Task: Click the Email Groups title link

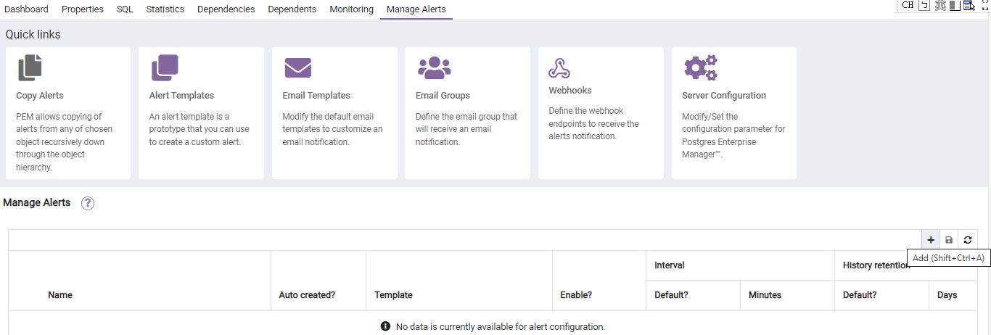Action: 443,96
